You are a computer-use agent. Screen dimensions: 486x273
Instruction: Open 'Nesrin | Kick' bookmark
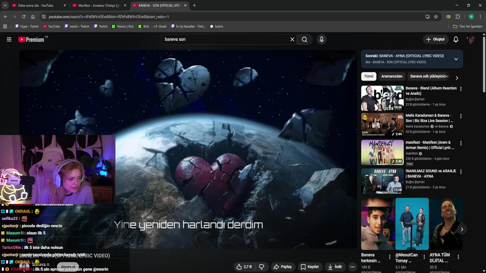point(123,27)
